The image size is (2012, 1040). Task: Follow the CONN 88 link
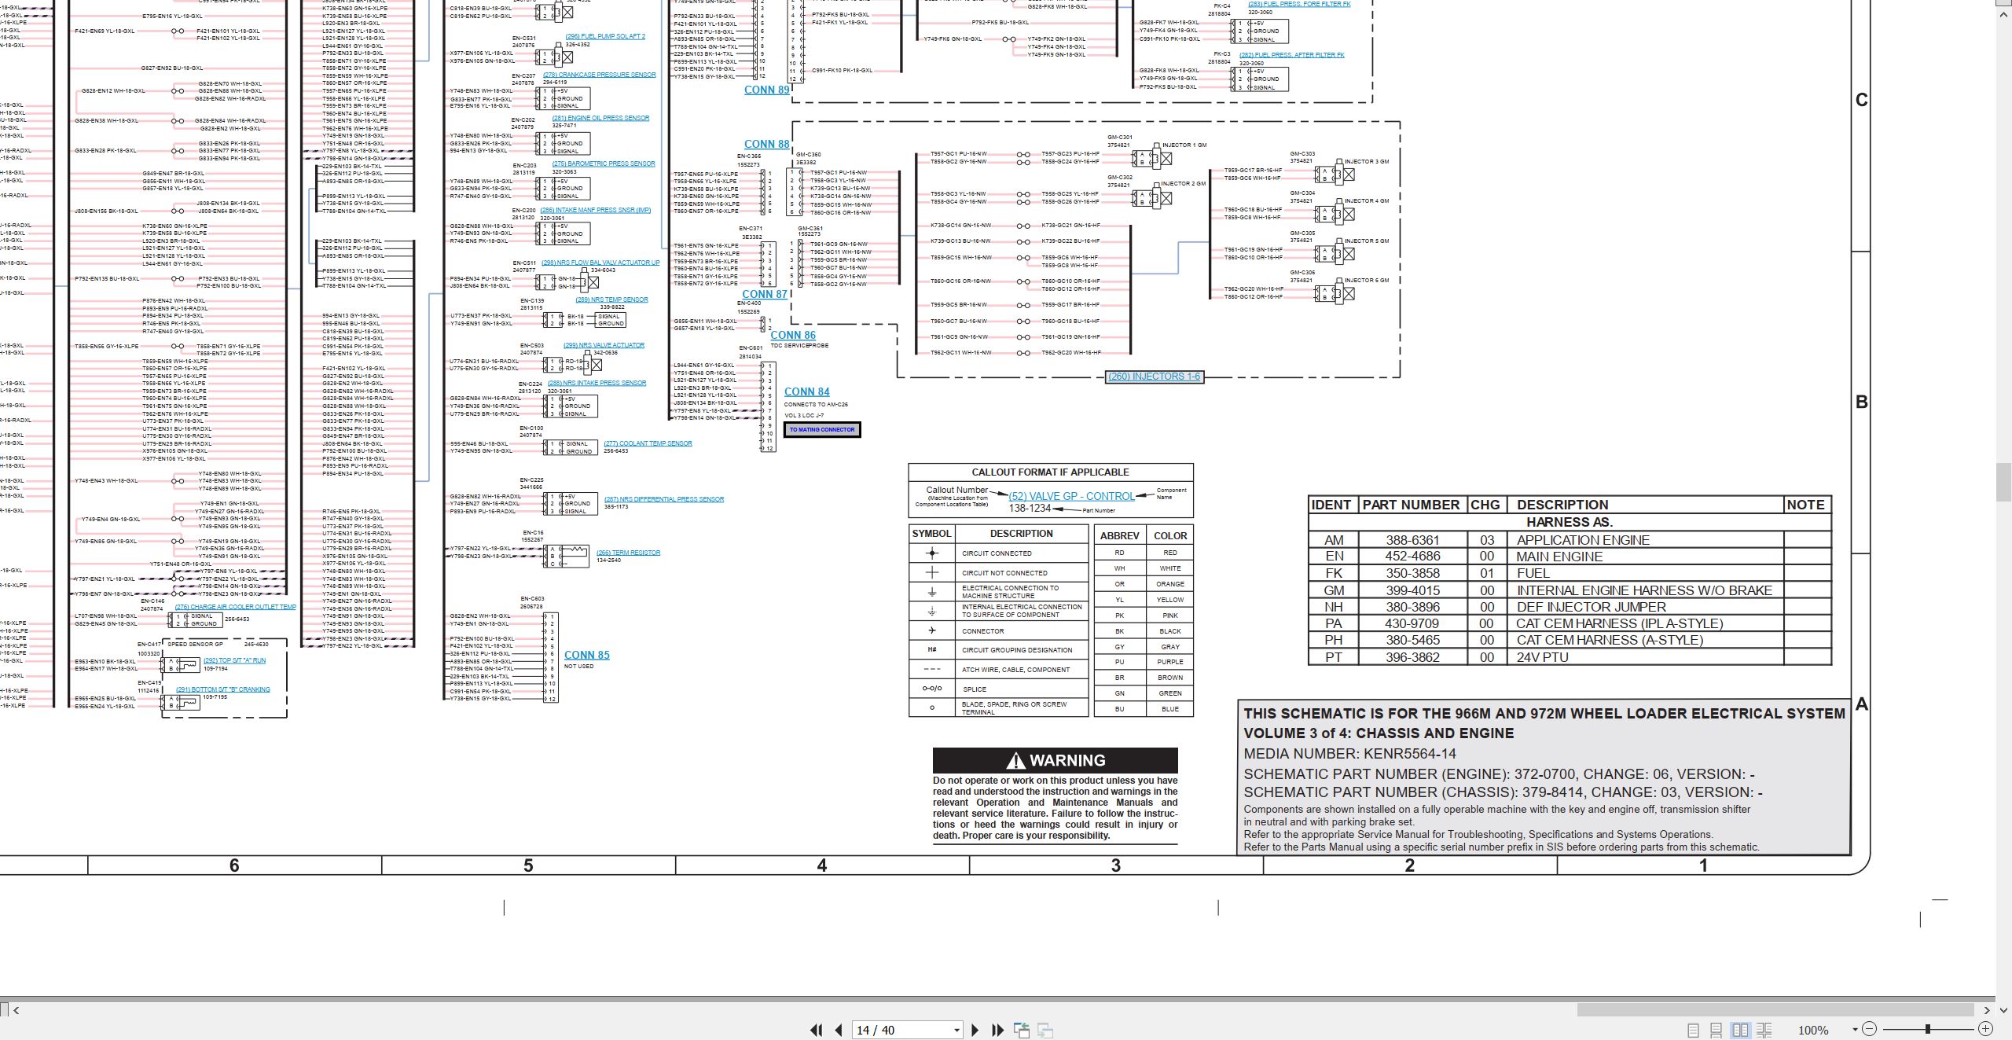pos(766,145)
